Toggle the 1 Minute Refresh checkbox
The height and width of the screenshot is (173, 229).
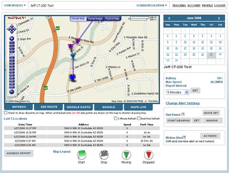[116, 119]
